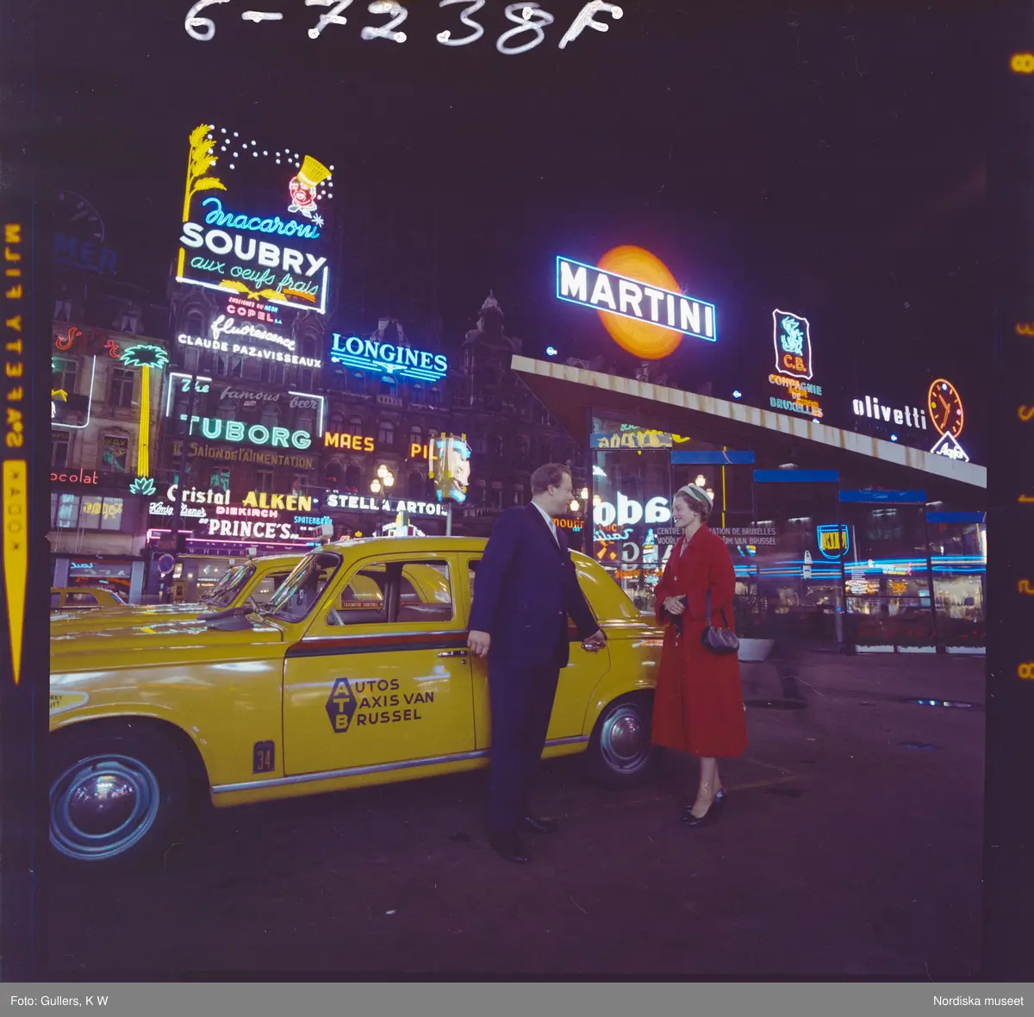Click the number 34 plate on taxi
The height and width of the screenshot is (1017, 1034).
tap(264, 756)
